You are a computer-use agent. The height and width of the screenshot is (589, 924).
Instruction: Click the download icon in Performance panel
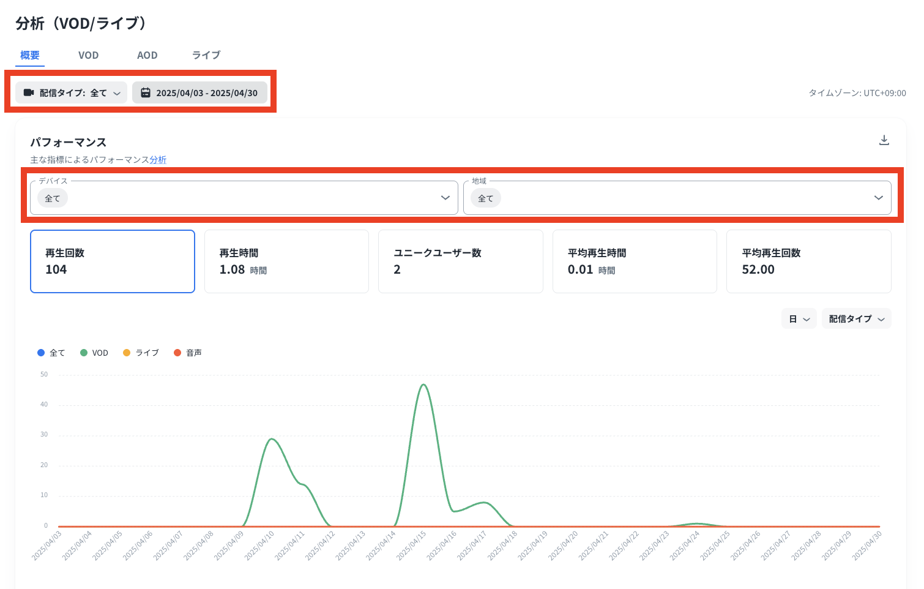click(x=884, y=140)
